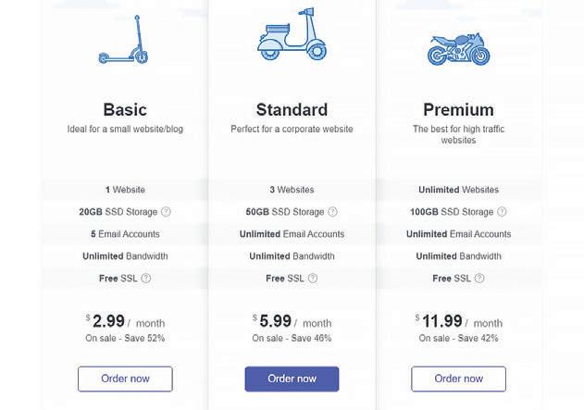584x410 pixels.
Task: Click the Standard plan's Save 46% label
Action: tap(292, 339)
